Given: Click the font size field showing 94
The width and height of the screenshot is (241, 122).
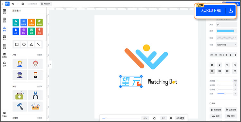Looking at the screenshot, I should click(227, 25).
